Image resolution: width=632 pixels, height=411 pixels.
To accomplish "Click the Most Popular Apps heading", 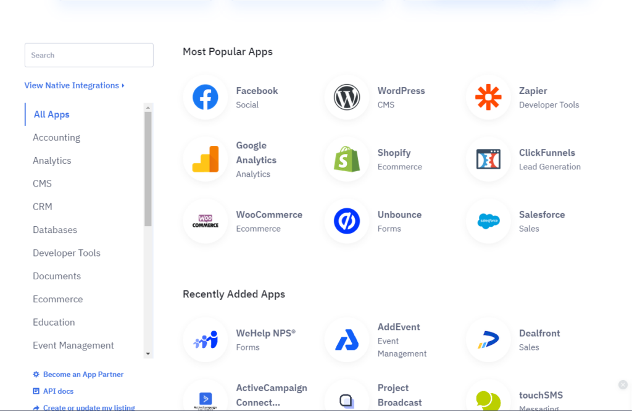I will [x=228, y=52].
